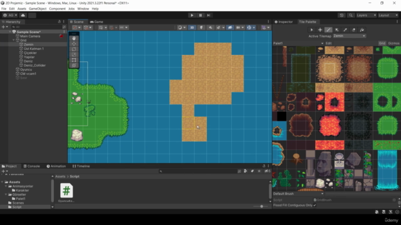Open the GameObject menu
The width and height of the screenshot is (401, 225).
pyautogui.click(x=38, y=9)
